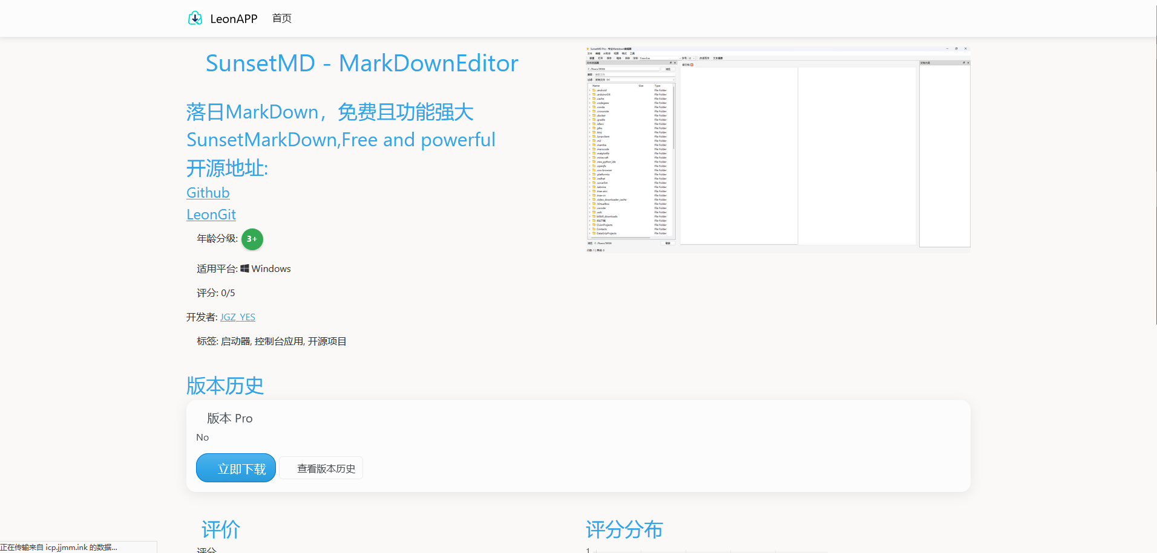Open the 字号 font size dropdown
The width and height of the screenshot is (1157, 553).
coord(693,58)
